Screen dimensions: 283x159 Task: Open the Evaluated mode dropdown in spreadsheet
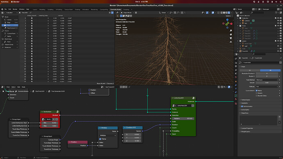click(x=11, y=13)
